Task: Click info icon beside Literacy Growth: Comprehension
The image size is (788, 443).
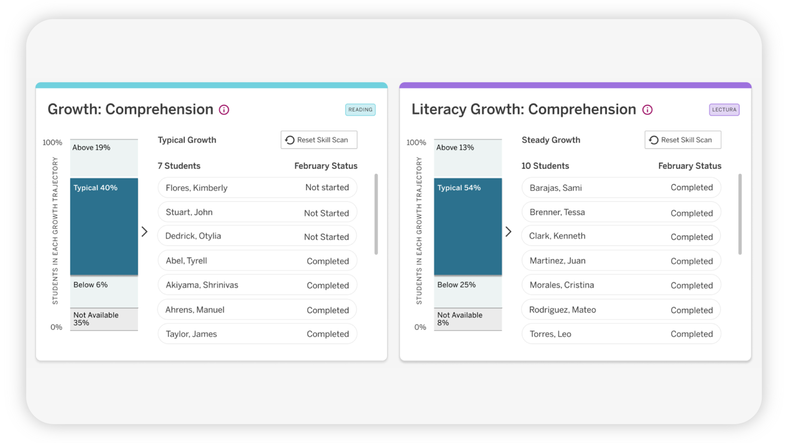Action: pyautogui.click(x=647, y=110)
